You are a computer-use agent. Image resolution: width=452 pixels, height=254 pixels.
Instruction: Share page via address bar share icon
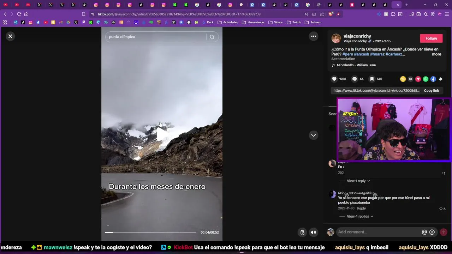tap(322, 14)
